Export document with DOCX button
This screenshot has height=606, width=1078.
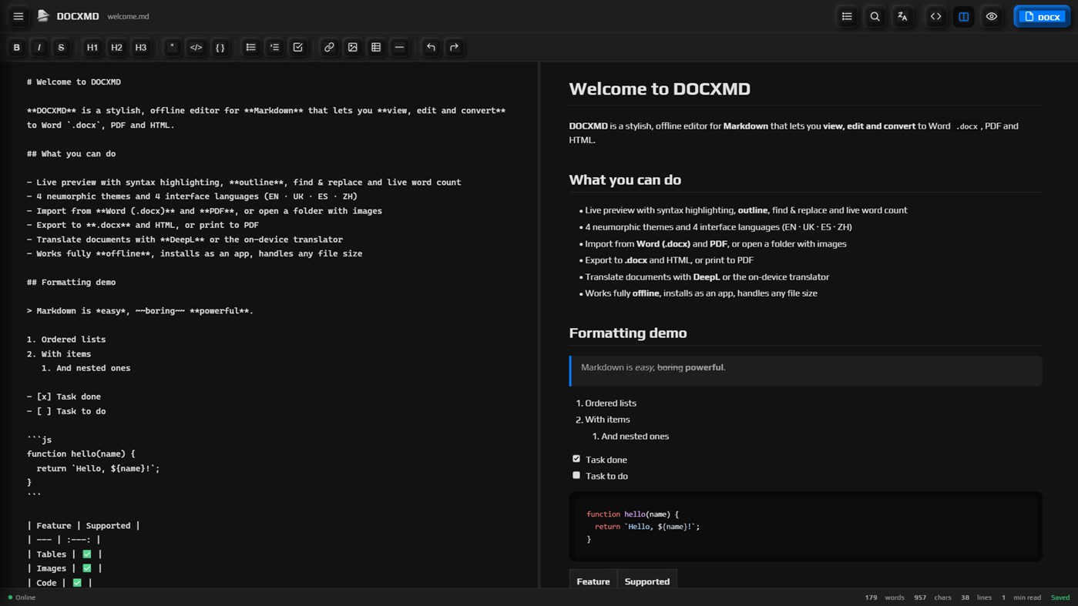tap(1042, 16)
